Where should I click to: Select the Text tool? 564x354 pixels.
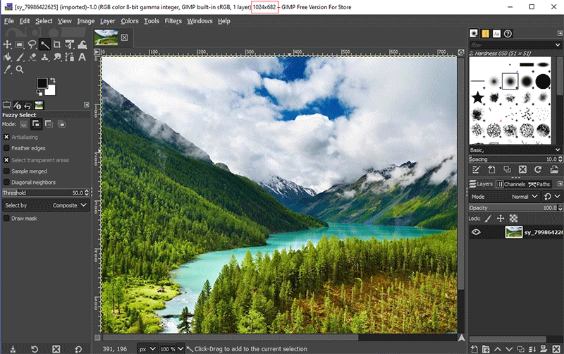(x=82, y=57)
